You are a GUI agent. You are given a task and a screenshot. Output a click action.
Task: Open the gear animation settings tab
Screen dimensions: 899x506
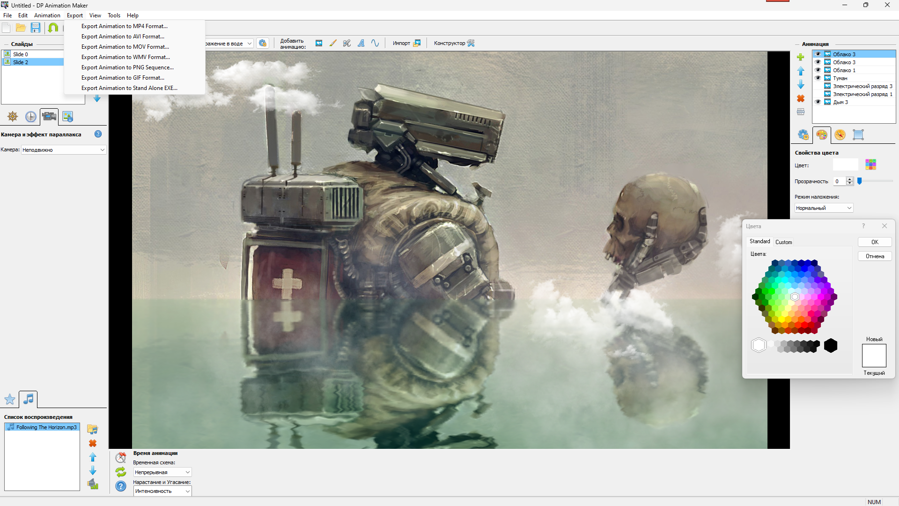tap(803, 135)
